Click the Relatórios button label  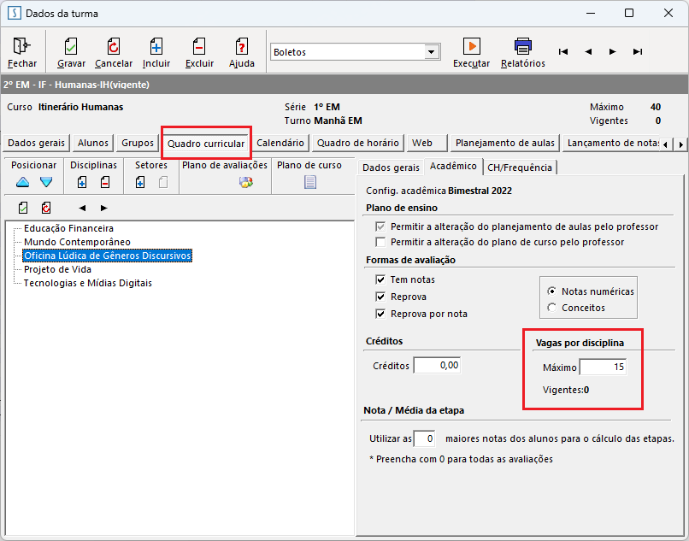(523, 64)
